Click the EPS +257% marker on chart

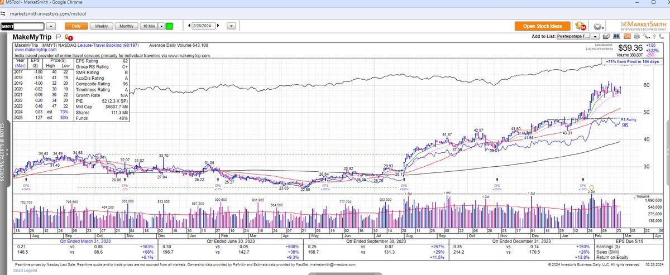498,187
